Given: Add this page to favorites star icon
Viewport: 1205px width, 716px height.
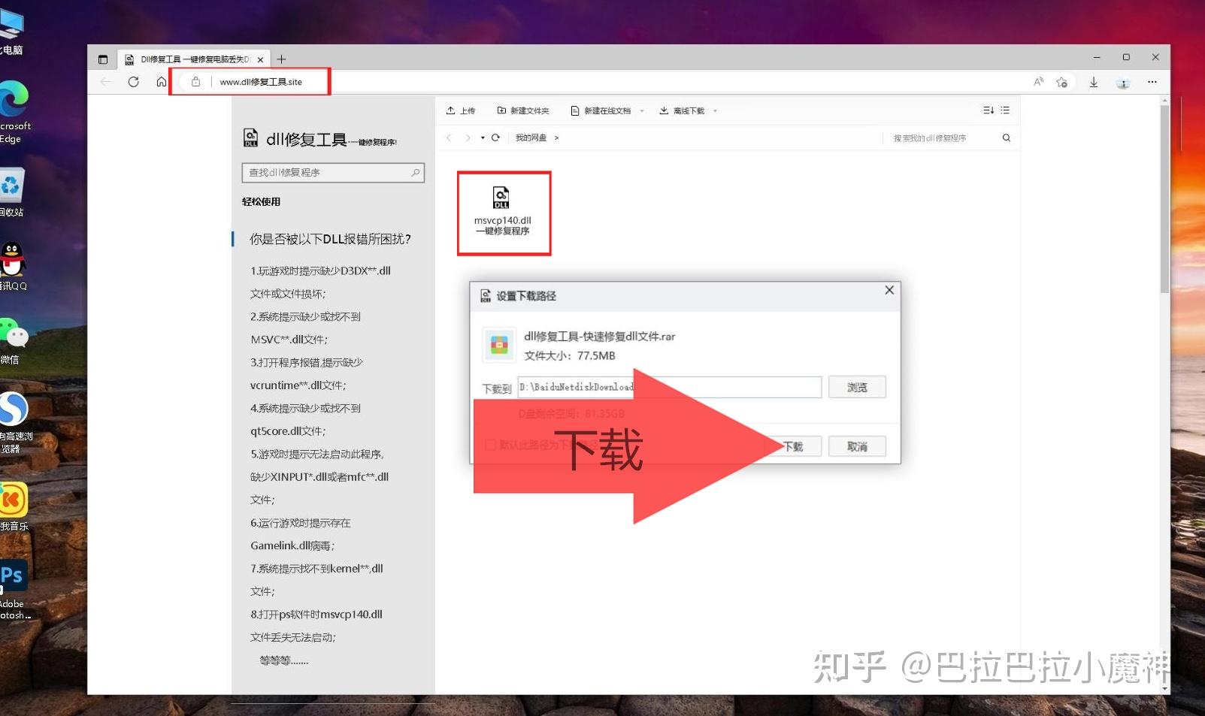Looking at the screenshot, I should (1061, 82).
